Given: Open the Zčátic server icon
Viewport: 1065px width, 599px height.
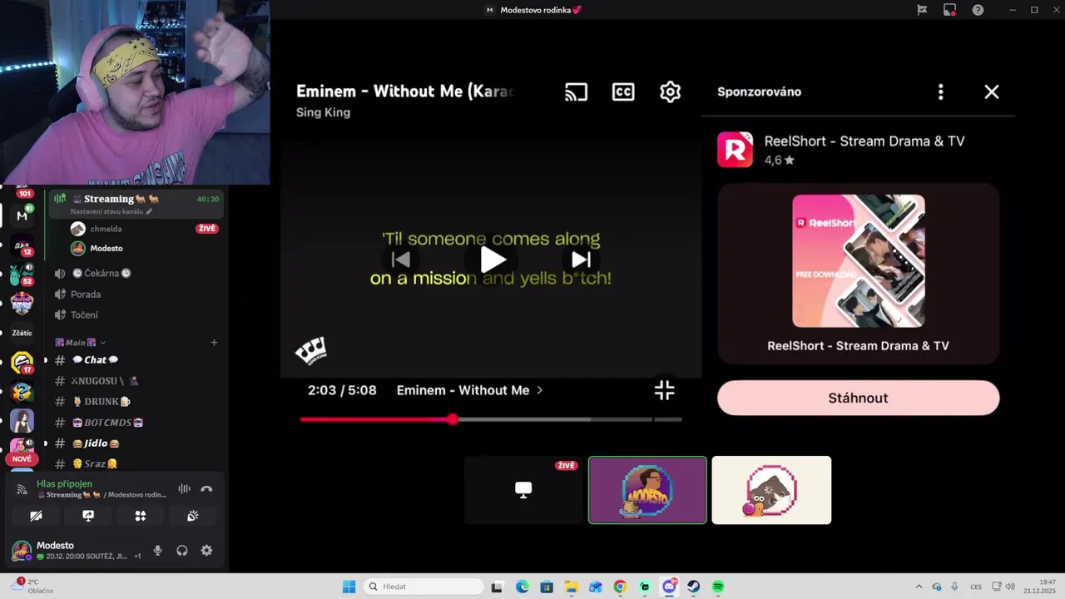Looking at the screenshot, I should (22, 333).
